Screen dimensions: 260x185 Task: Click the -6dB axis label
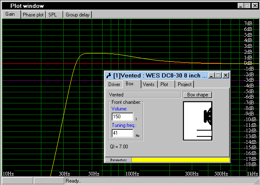pos(249,97)
